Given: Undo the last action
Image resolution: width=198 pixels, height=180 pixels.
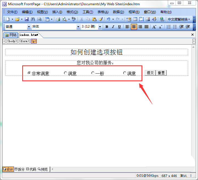Looking at the screenshot, I should click(x=109, y=19).
